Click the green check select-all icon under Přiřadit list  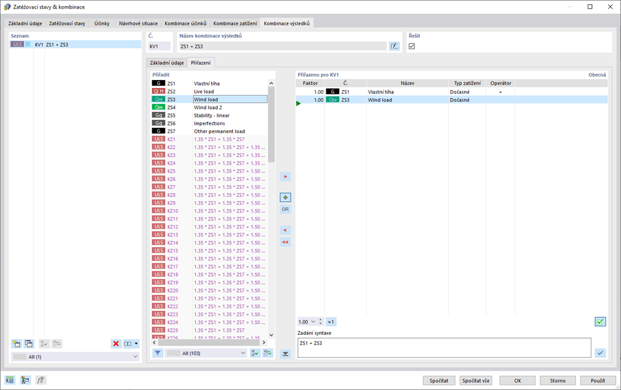(255, 353)
